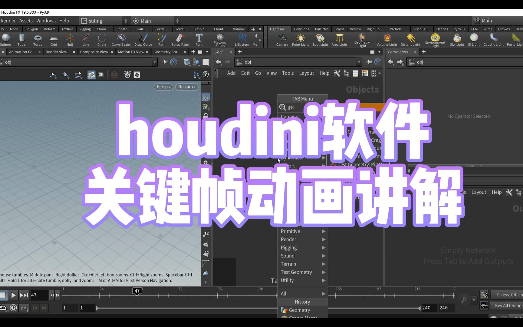523x327 pixels.
Task: Open the Collisions shelf tab
Action: point(301,29)
